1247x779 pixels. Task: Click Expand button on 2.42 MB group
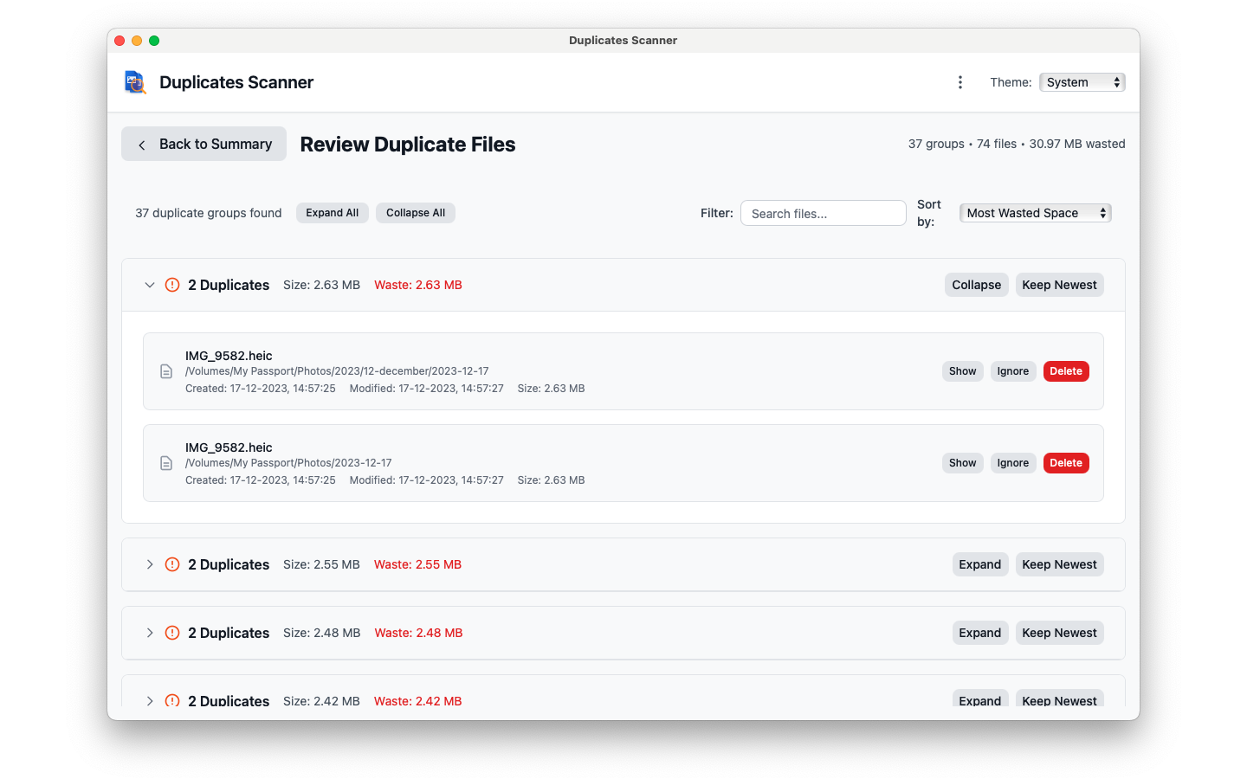click(x=979, y=699)
